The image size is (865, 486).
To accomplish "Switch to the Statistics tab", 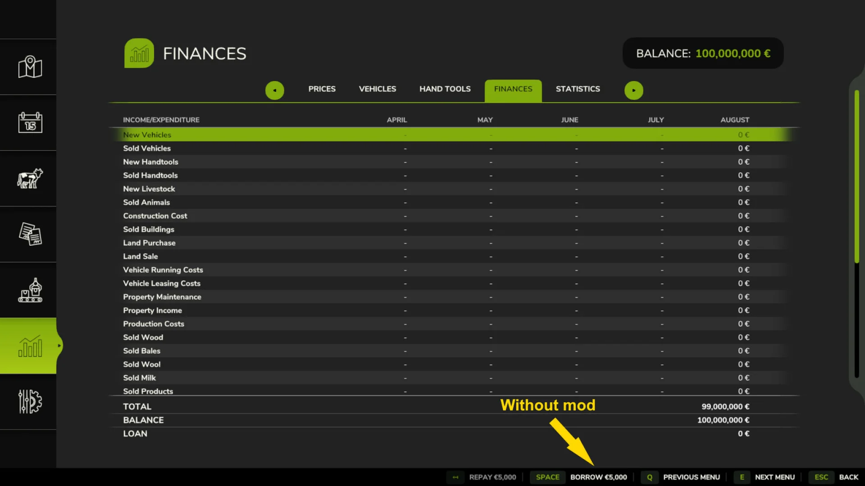I will (578, 89).
